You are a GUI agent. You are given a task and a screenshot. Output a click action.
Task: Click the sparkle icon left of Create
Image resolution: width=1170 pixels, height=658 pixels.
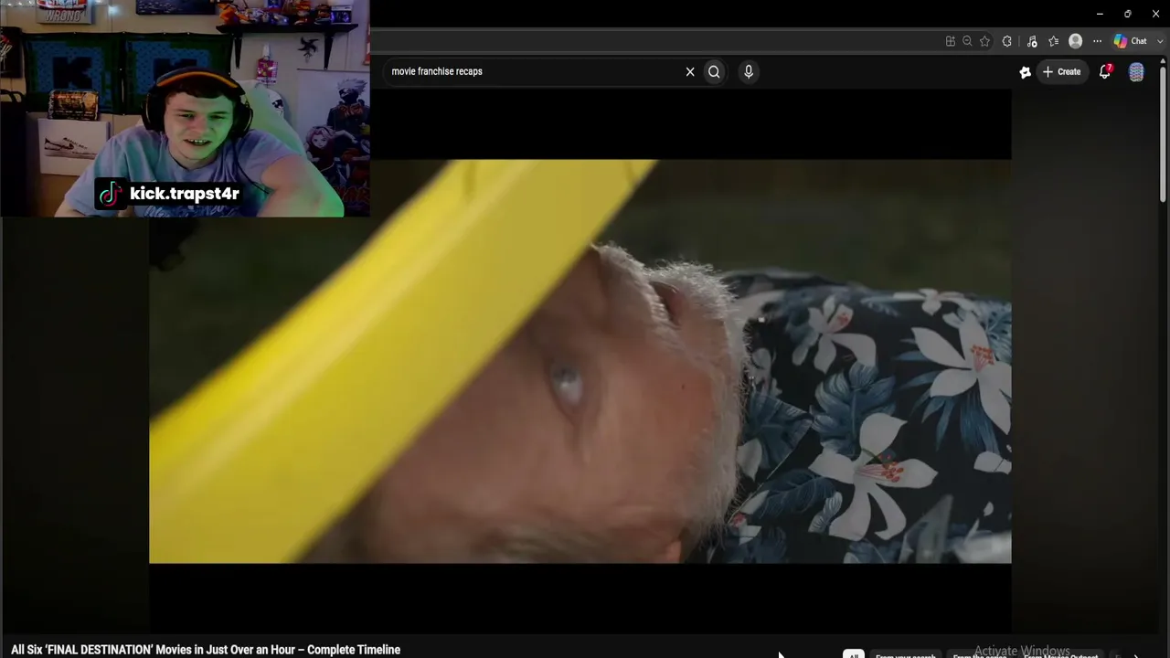pyautogui.click(x=1026, y=72)
